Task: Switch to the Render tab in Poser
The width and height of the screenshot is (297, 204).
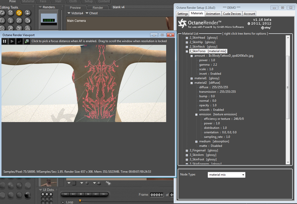Action: [98, 8]
